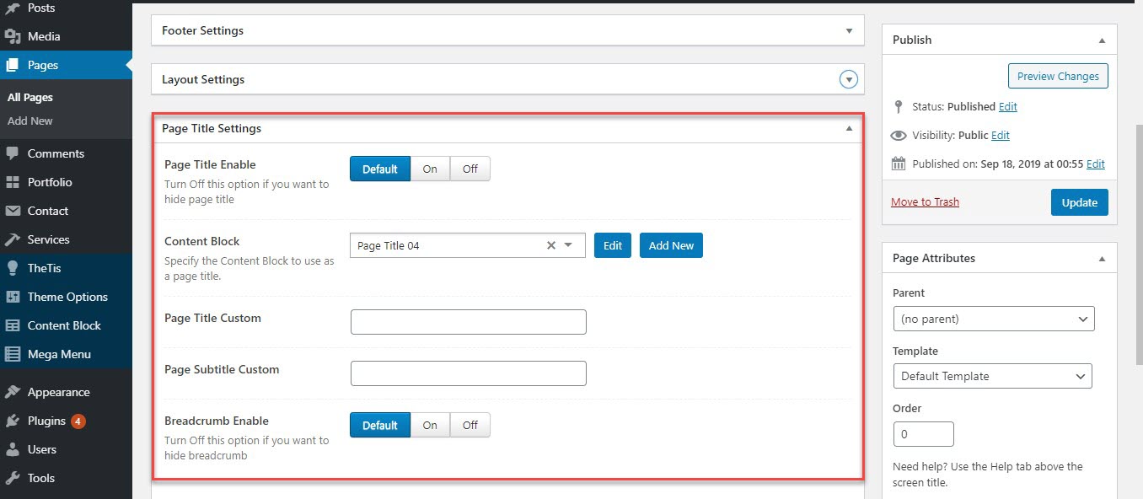Focus the Page Subtitle Custom field
Viewport: 1143px width, 499px height.
(468, 373)
